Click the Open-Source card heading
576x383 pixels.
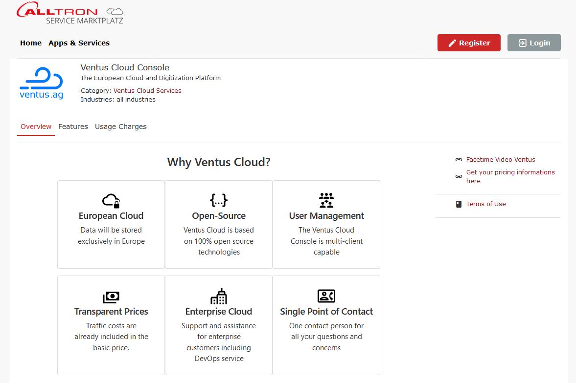219,216
